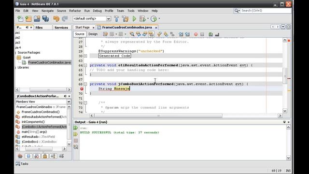The width and height of the screenshot is (309, 174).
Task: Select the Source view button
Action: pyautogui.click(x=80, y=34)
